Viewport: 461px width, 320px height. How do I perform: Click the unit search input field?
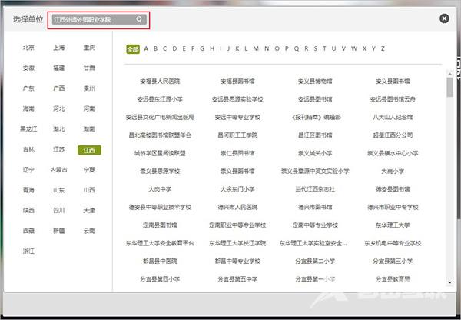click(x=92, y=20)
